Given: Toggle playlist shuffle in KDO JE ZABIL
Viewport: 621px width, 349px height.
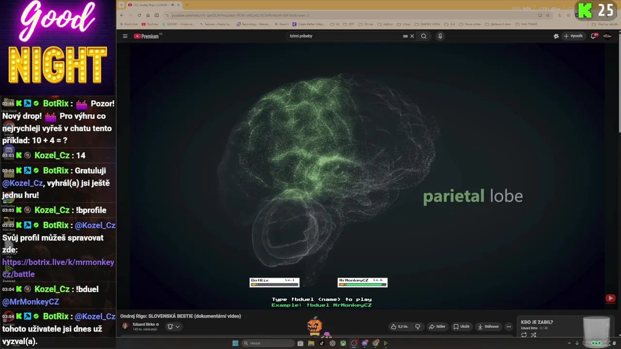Looking at the screenshot, I should pos(533,335).
